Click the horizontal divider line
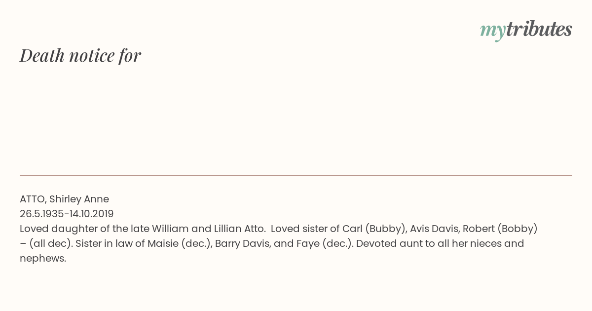Viewport: 592px width, 311px height. click(x=296, y=175)
